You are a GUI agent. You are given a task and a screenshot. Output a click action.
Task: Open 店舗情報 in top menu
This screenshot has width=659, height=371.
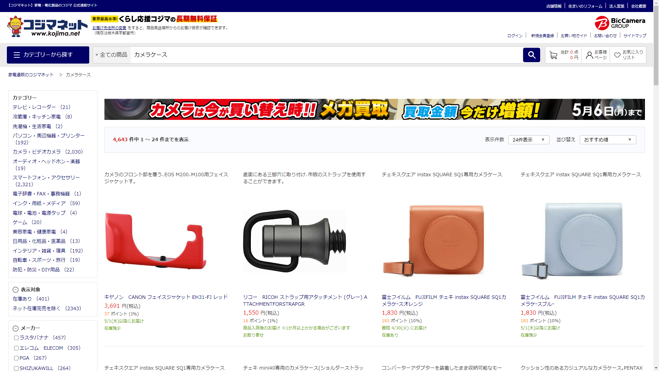(x=554, y=6)
